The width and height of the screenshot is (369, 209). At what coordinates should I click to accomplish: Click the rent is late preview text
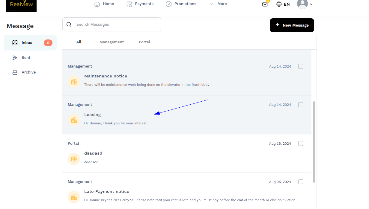tap(190, 200)
